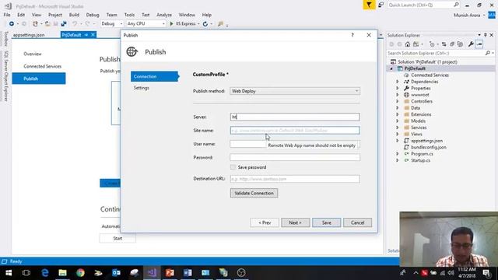Click the Publish dialog help question mark
The width and height of the screenshot is (498, 280).
tap(352, 35)
